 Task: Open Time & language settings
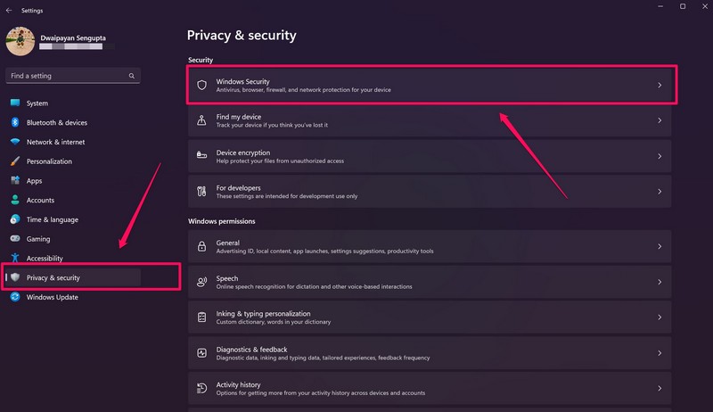coord(52,219)
